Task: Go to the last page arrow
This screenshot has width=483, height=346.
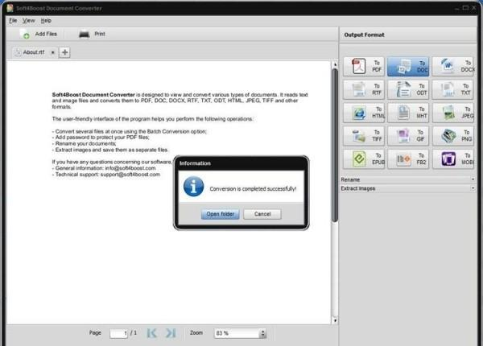Action: coord(171,333)
